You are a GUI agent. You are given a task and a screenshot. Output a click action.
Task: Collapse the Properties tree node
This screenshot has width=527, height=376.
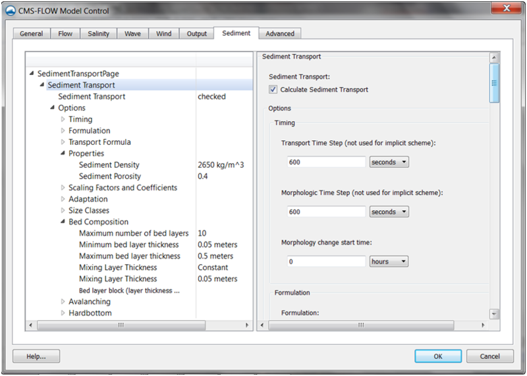(63, 153)
